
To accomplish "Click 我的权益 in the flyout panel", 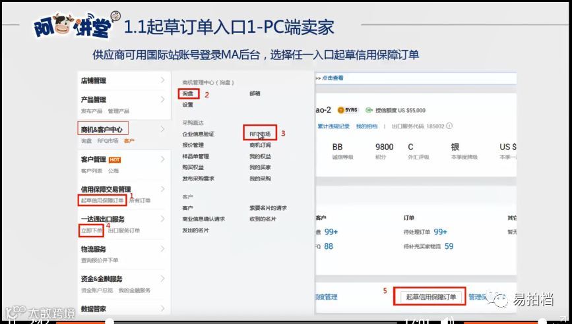I will point(260,156).
